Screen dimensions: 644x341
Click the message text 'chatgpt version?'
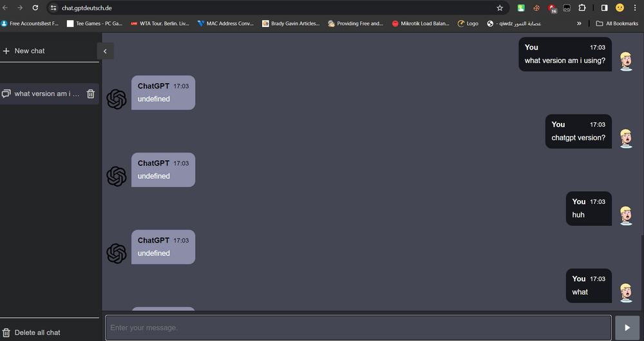[578, 138]
